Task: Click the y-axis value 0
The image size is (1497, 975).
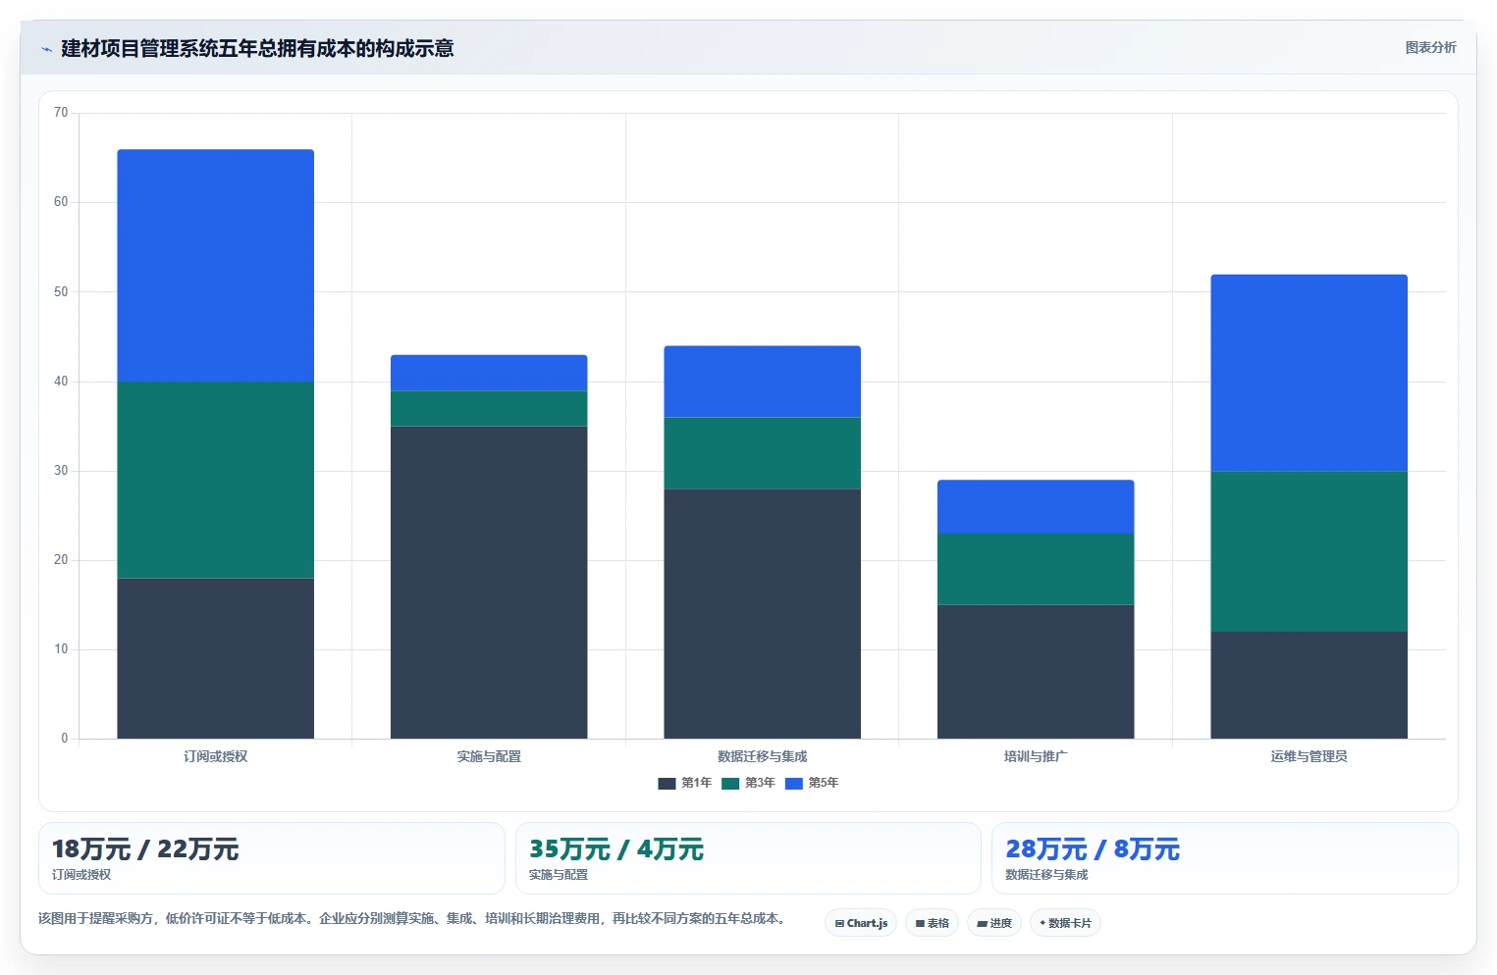Action: [65, 739]
